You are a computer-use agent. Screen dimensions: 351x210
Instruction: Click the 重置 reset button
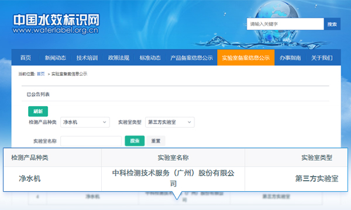click(x=156, y=141)
